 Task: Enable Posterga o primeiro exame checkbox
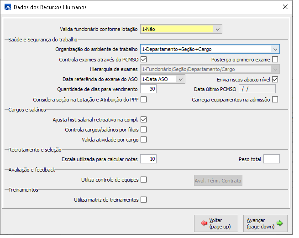coord(275,60)
